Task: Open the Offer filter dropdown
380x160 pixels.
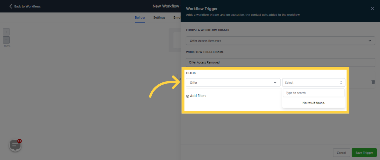Action: point(233,82)
